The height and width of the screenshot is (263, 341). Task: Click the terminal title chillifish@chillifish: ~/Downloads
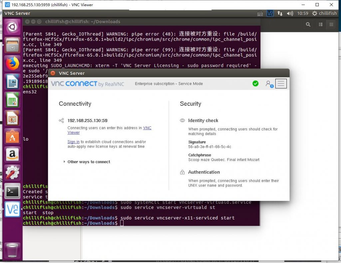(83, 22)
